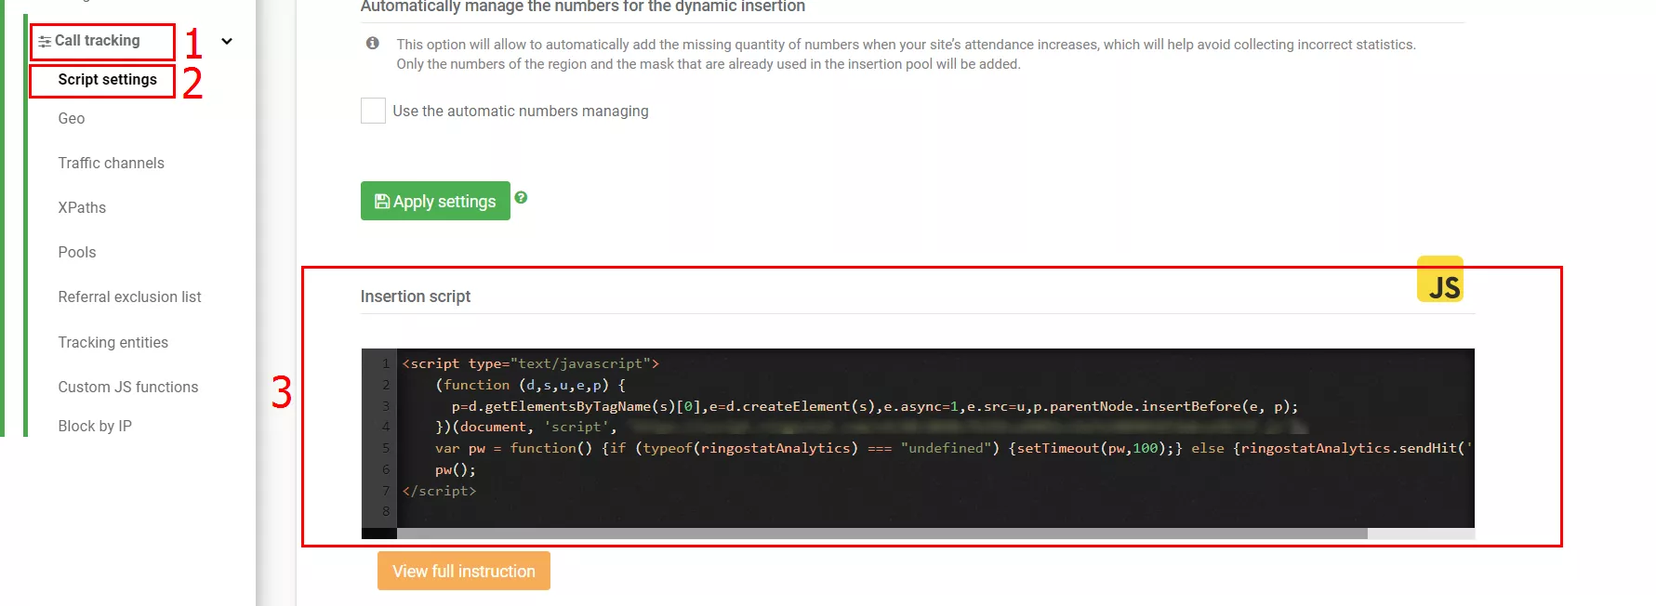Collapse the Call tracking chevron arrow

coord(227,41)
